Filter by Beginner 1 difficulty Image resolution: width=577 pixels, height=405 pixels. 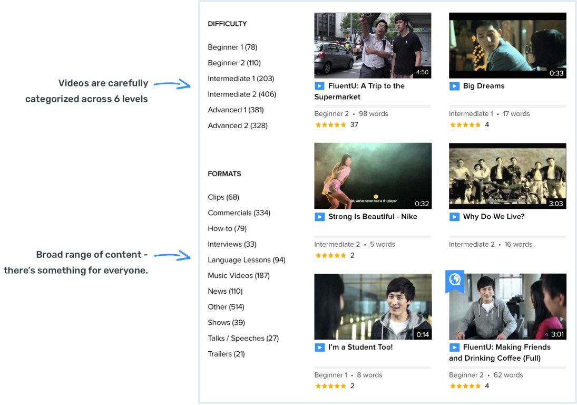[232, 47]
